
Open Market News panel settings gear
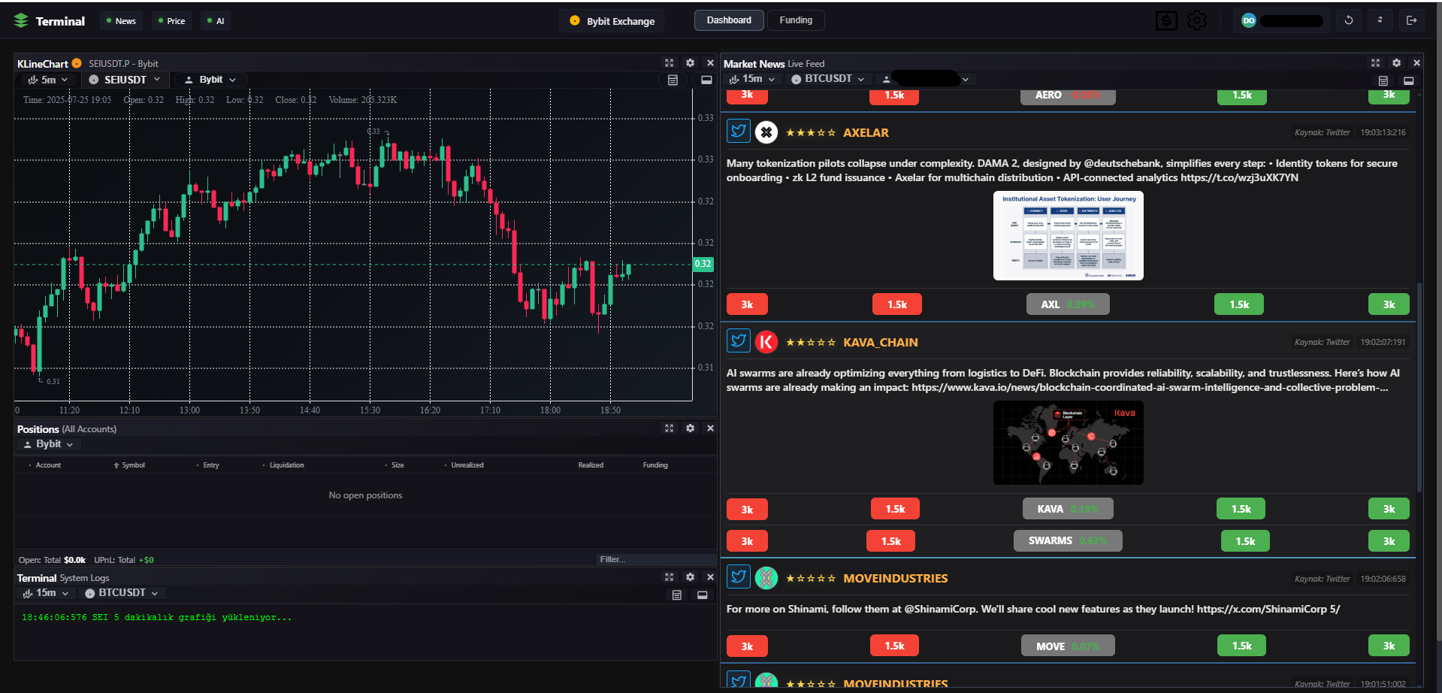(1396, 63)
